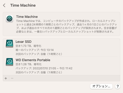Open the オプション… options dialog
The width and height of the screenshot is (123, 93).
tap(101, 86)
